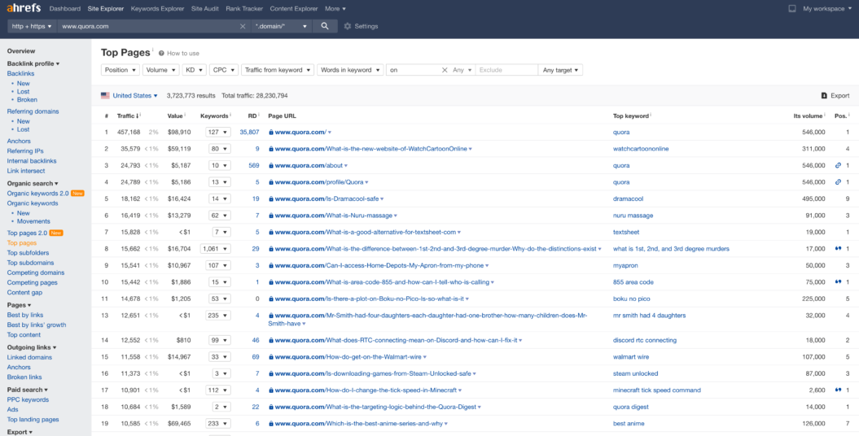Open Referring domains in sidebar
This screenshot has width=859, height=436.
(33, 111)
